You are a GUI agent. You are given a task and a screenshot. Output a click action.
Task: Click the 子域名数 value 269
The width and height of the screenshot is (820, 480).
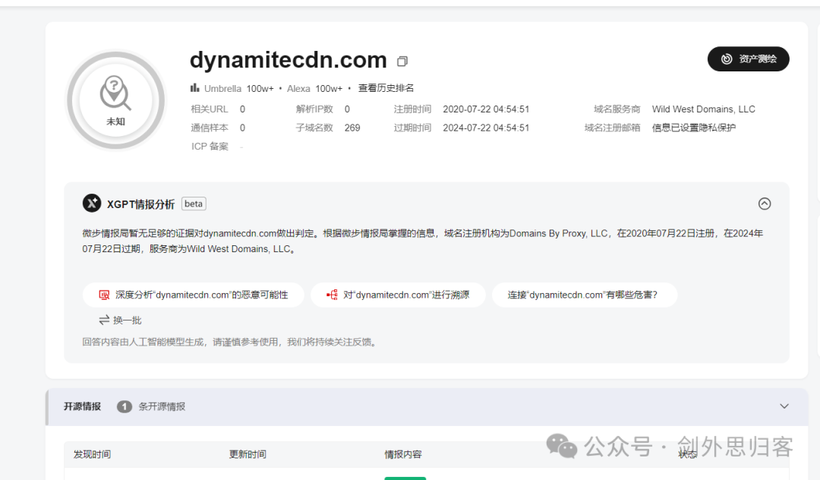pyautogui.click(x=352, y=128)
